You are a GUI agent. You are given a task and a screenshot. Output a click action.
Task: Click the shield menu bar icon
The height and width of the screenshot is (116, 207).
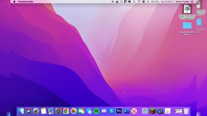tap(121, 2)
